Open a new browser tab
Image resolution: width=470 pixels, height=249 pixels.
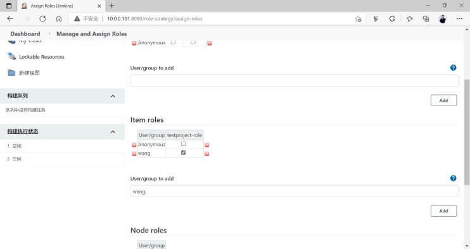(x=112, y=6)
